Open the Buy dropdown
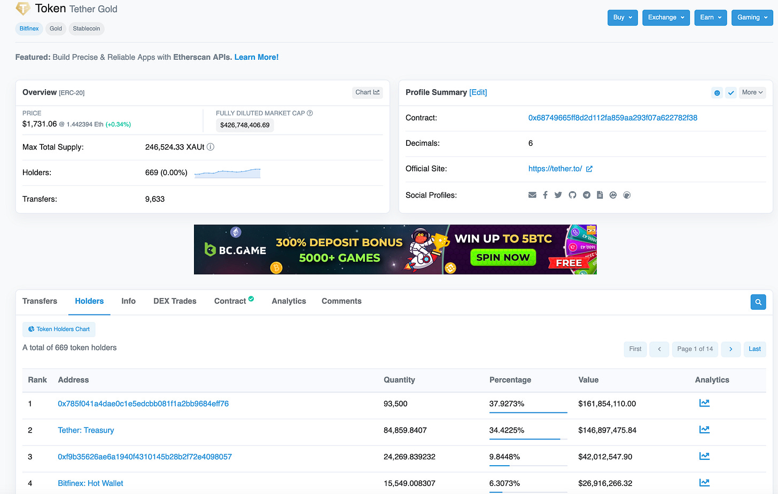 point(623,18)
